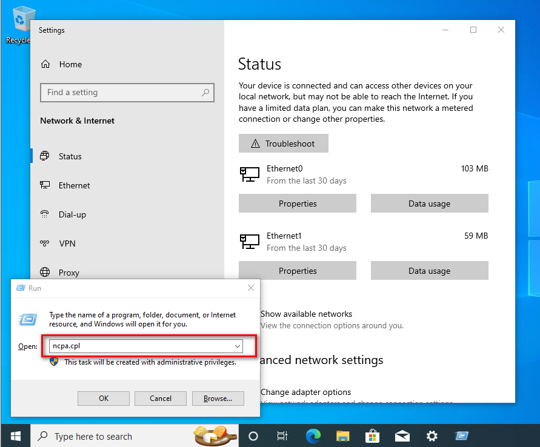Screen dimensions: 540x447
Task: Launch Microsoft Store from the taskbar
Action: pyautogui.click(x=372, y=436)
